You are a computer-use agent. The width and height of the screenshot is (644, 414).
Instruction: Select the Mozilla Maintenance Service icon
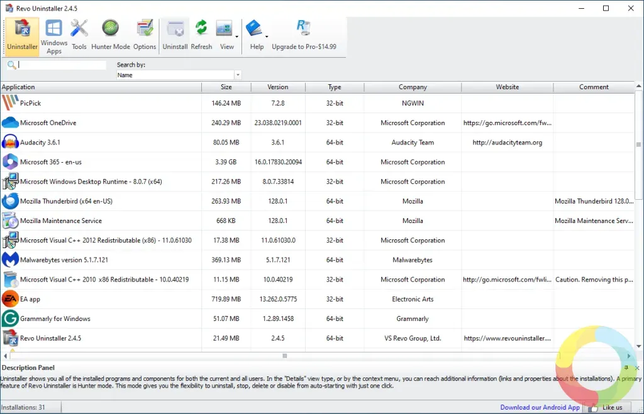[x=10, y=221]
